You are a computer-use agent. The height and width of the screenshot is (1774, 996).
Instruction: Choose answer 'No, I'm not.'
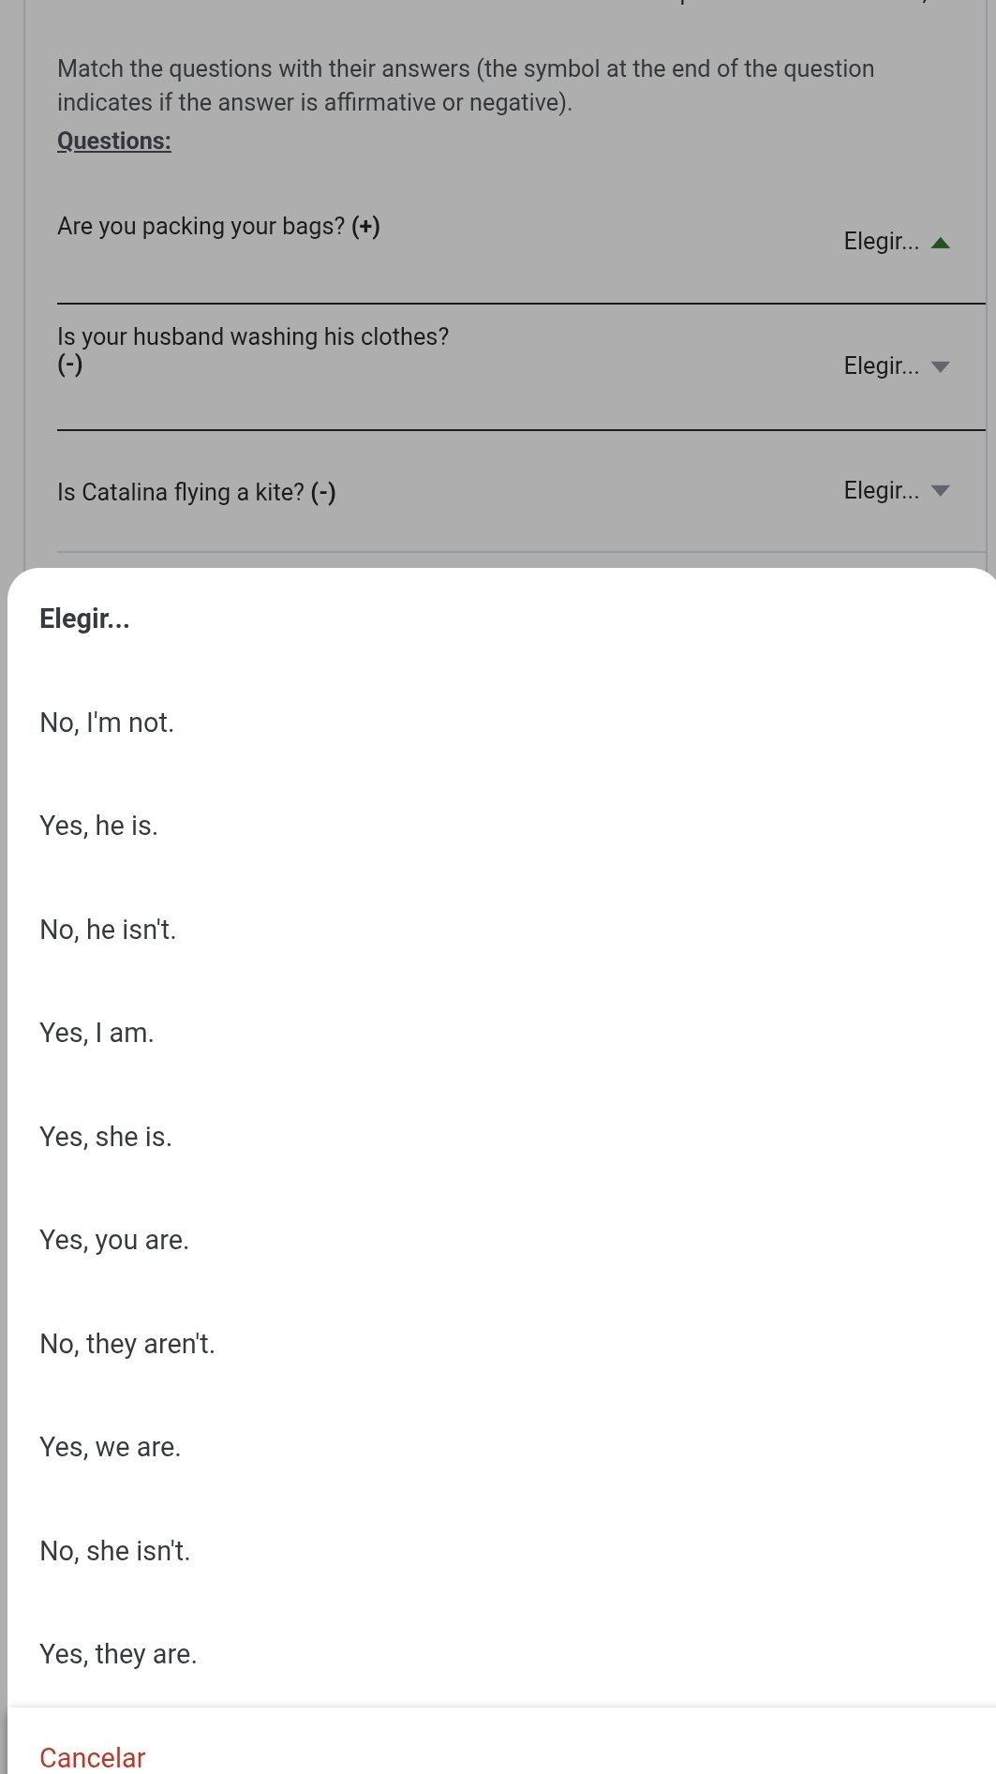107,723
